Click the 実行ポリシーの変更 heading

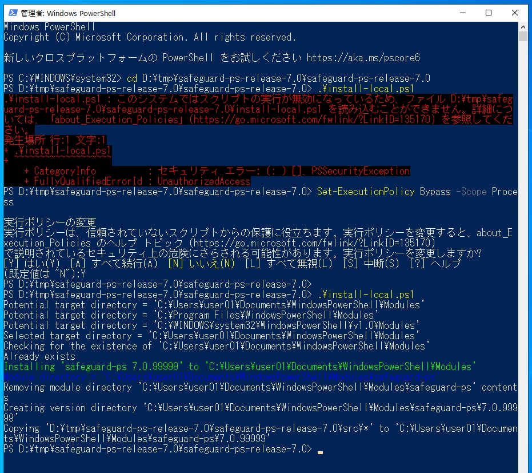(x=50, y=222)
